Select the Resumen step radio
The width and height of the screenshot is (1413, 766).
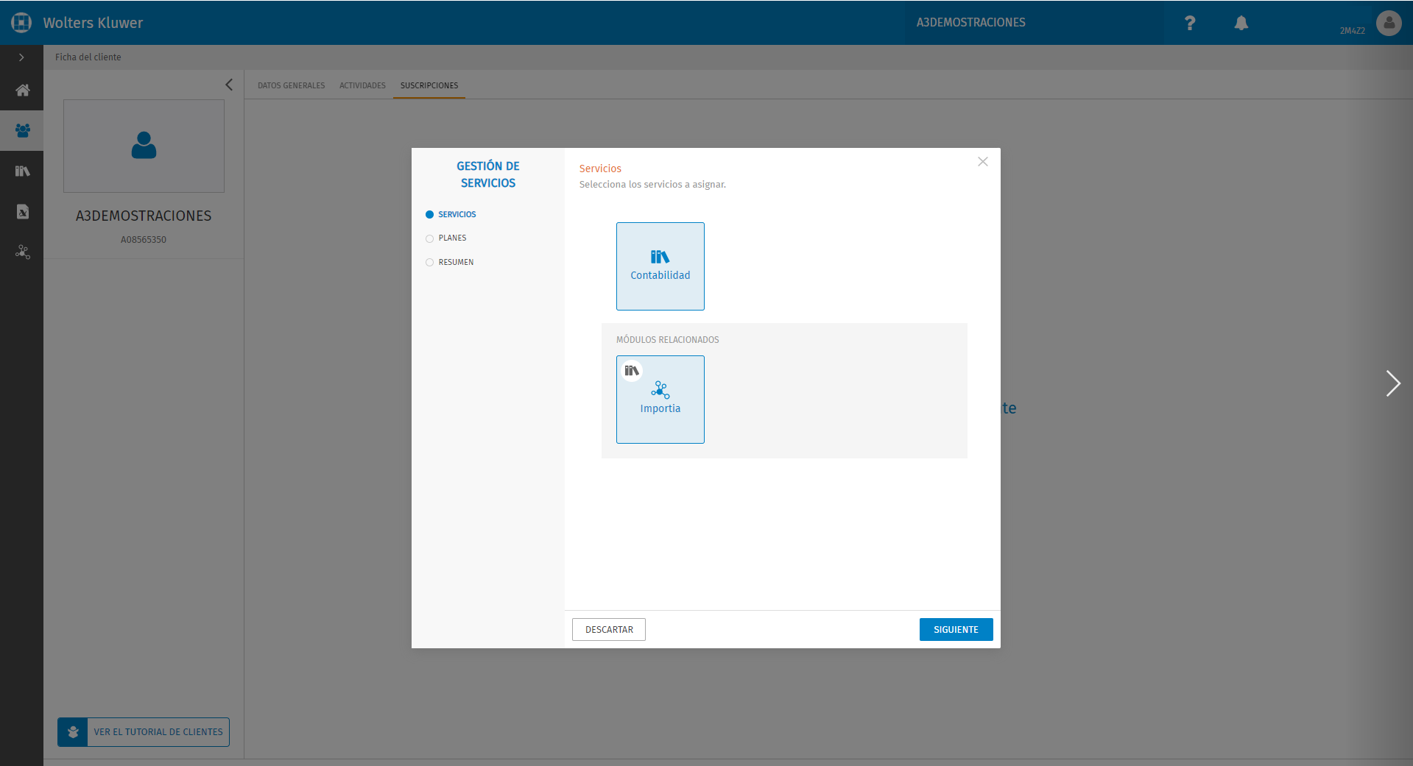point(429,263)
